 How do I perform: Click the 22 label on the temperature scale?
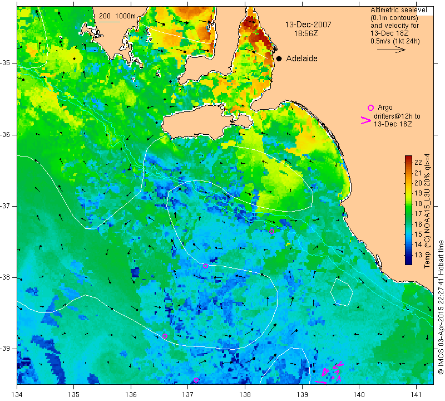coord(418,162)
